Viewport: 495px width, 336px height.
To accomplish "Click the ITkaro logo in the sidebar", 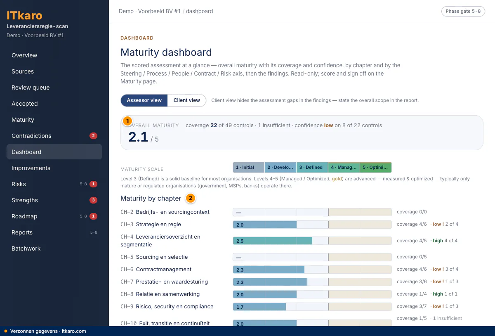I will tap(24, 16).
